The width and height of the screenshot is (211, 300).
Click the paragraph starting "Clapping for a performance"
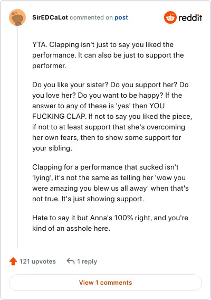[x=110, y=183]
